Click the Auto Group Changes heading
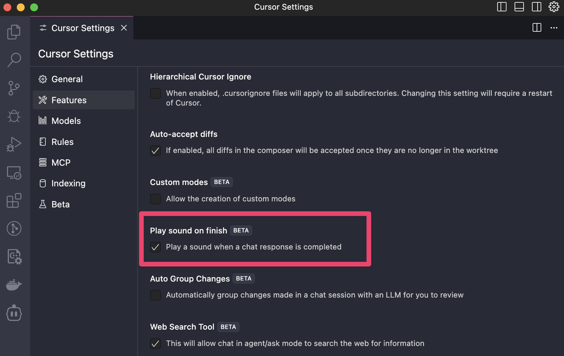The width and height of the screenshot is (564, 356). pyautogui.click(x=190, y=279)
